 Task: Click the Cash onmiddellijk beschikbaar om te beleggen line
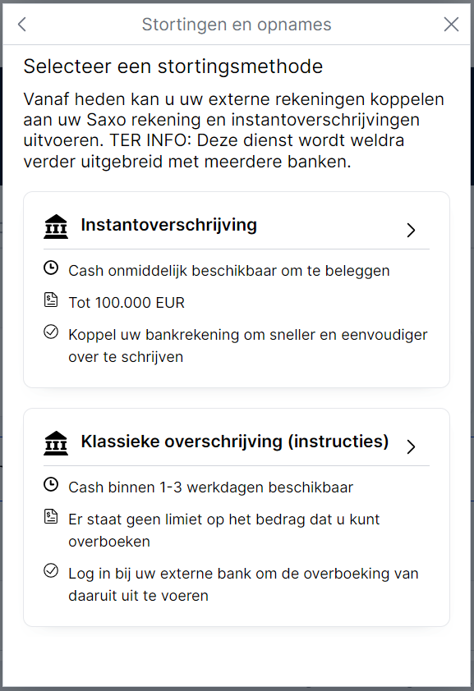click(229, 271)
